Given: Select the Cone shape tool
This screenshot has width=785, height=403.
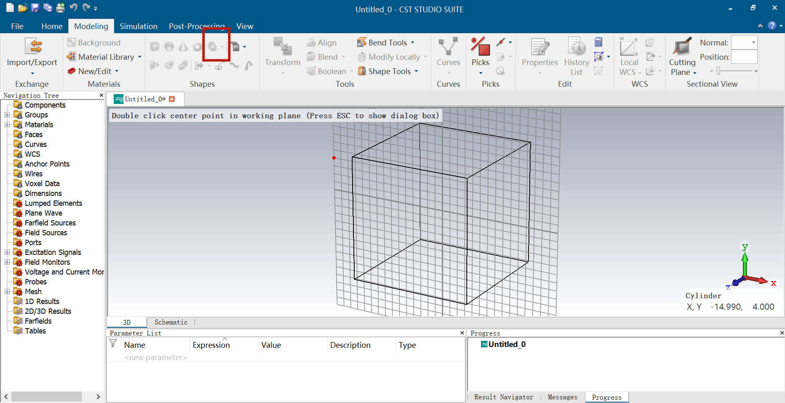Looking at the screenshot, I should click(x=183, y=46).
